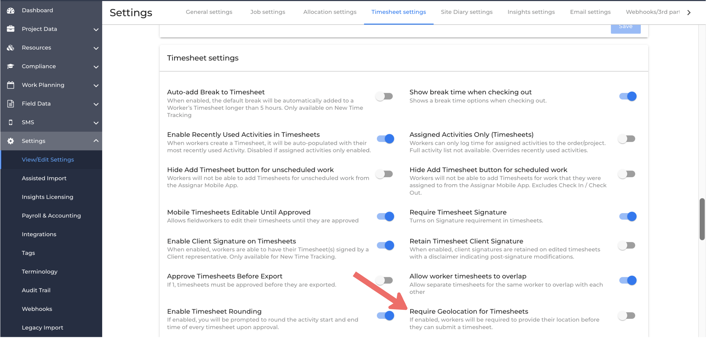Toggle Enable Client Signature on Timesheets
The width and height of the screenshot is (706, 338).
[385, 245]
